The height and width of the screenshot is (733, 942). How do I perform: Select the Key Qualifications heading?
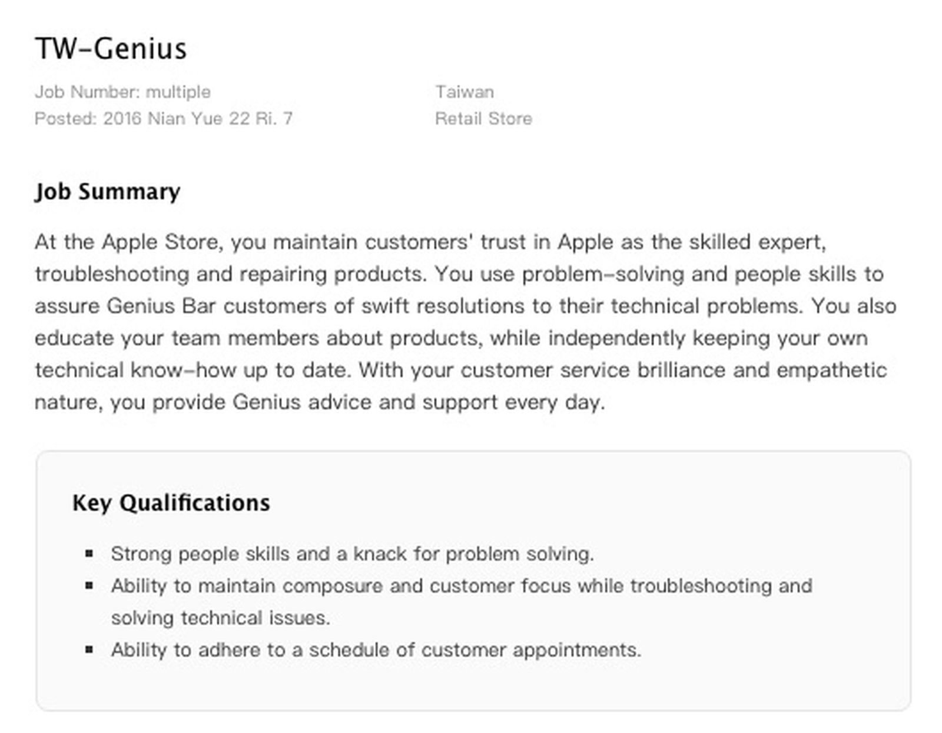point(171,503)
